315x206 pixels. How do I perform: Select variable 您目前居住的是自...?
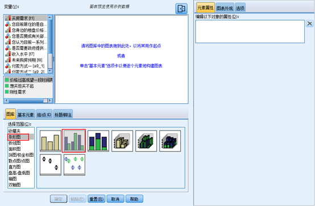point(26,24)
